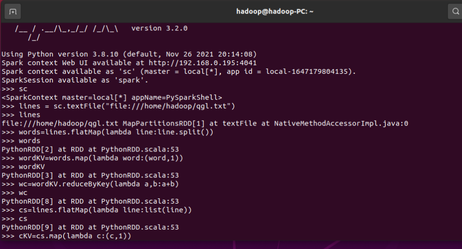The height and width of the screenshot is (249, 462).
Task: Click the SparkContext master=local[*] output line
Action: (112, 97)
